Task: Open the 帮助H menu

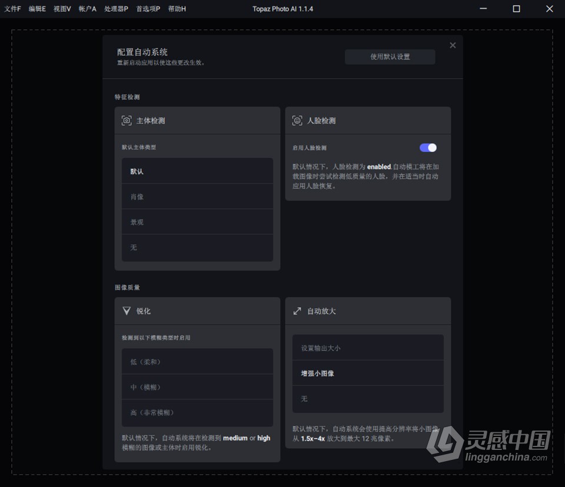Action: click(x=177, y=9)
